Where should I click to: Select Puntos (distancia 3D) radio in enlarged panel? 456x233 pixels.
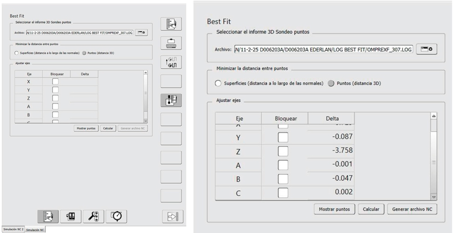click(x=331, y=83)
